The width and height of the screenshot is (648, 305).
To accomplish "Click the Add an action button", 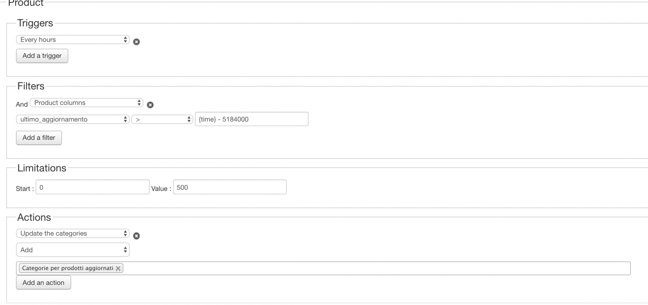I will [43, 283].
